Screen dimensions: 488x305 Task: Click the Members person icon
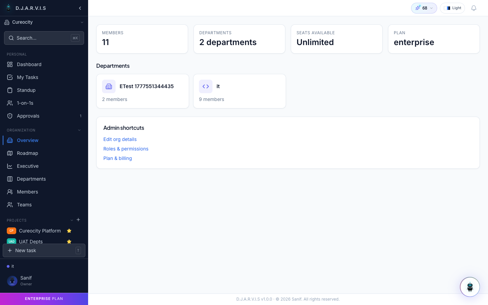point(10,192)
